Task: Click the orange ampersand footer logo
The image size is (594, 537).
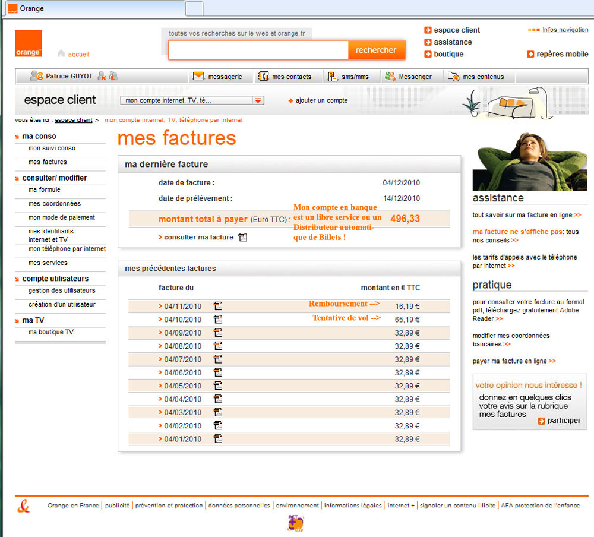Action: click(24, 506)
